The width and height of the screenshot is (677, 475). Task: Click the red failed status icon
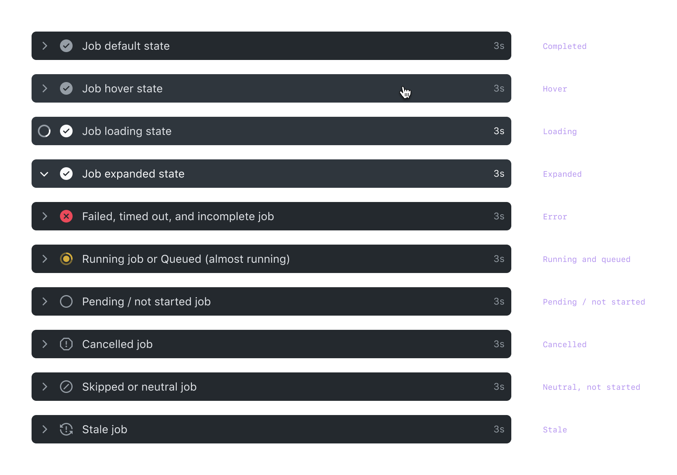click(66, 216)
